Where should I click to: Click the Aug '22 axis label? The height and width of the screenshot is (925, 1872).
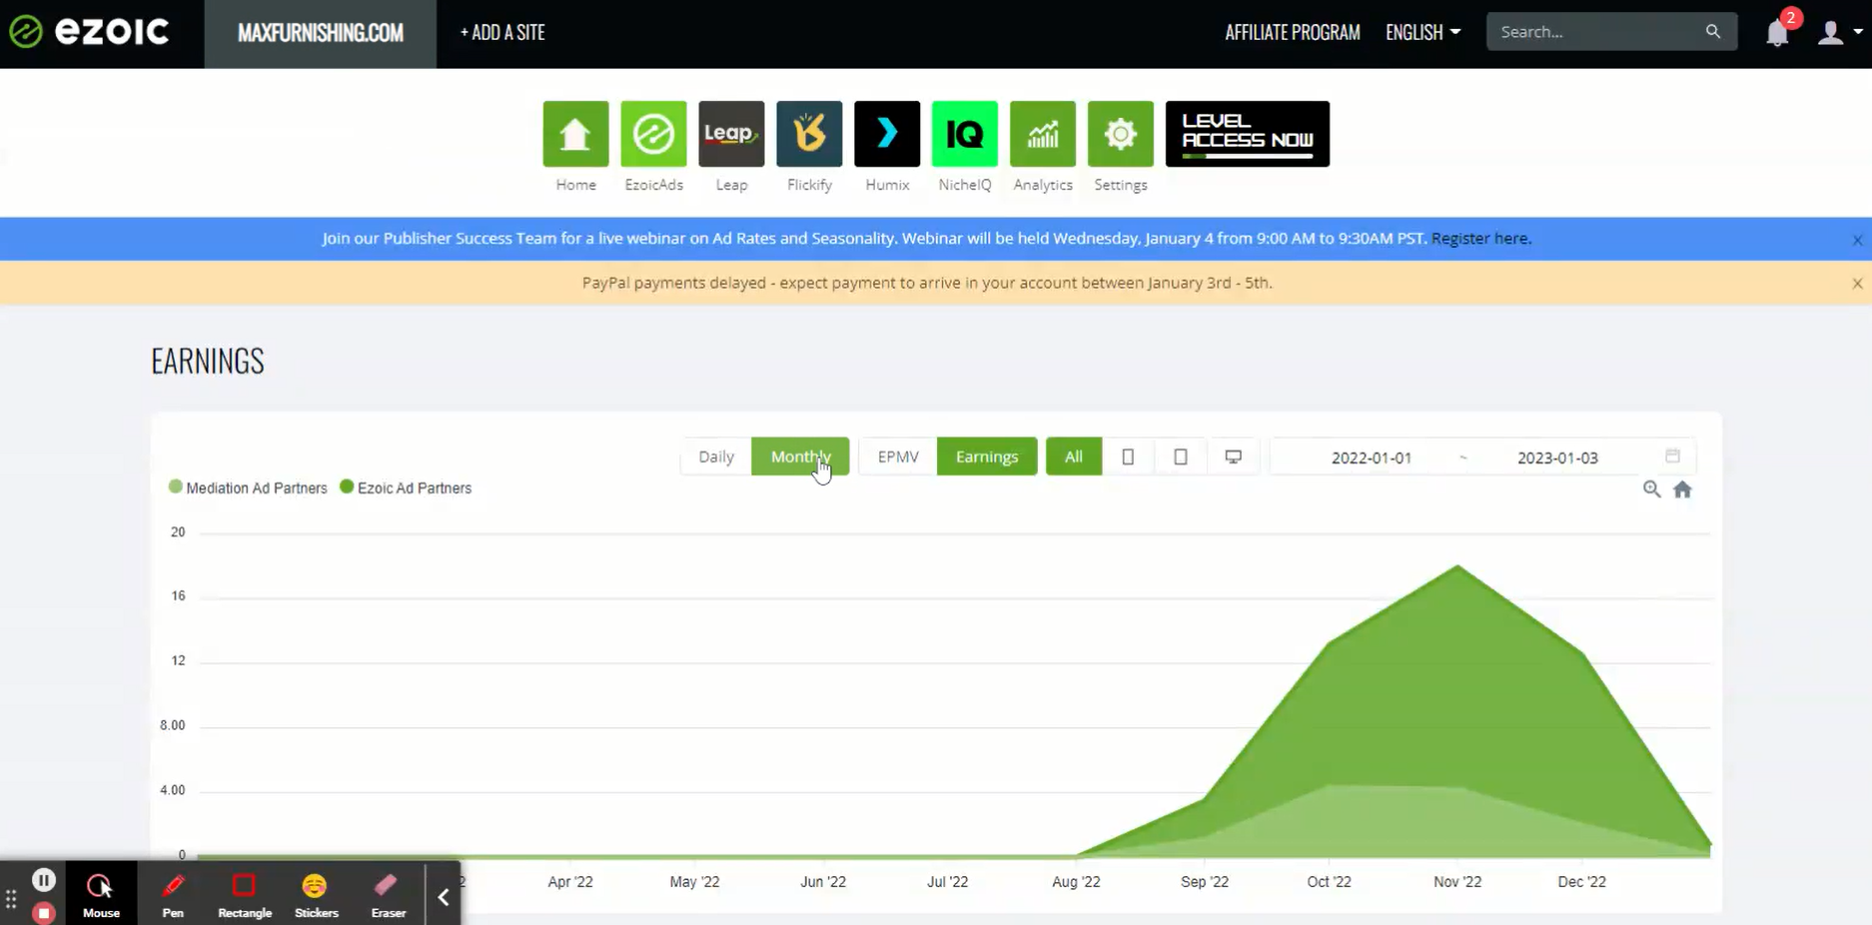click(x=1076, y=882)
